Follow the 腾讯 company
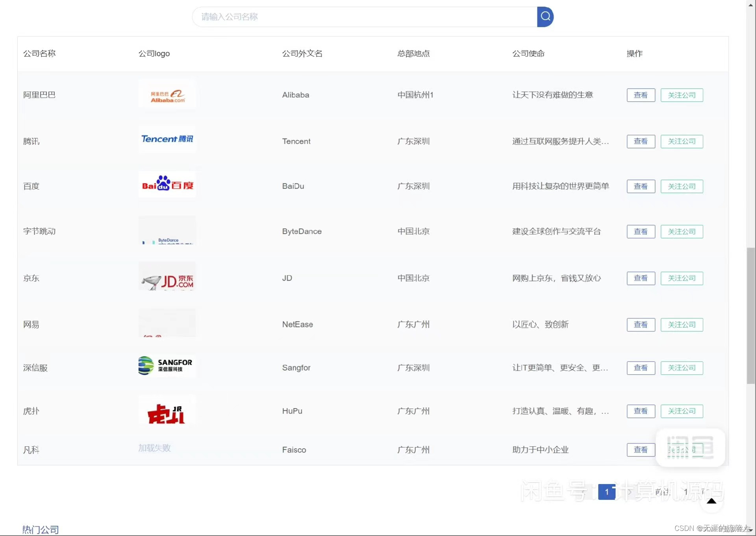This screenshot has width=756, height=536. [682, 141]
